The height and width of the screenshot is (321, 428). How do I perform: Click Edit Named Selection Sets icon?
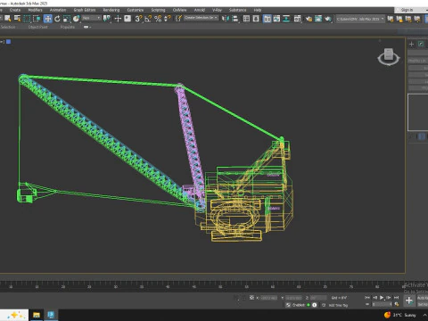tap(178, 19)
